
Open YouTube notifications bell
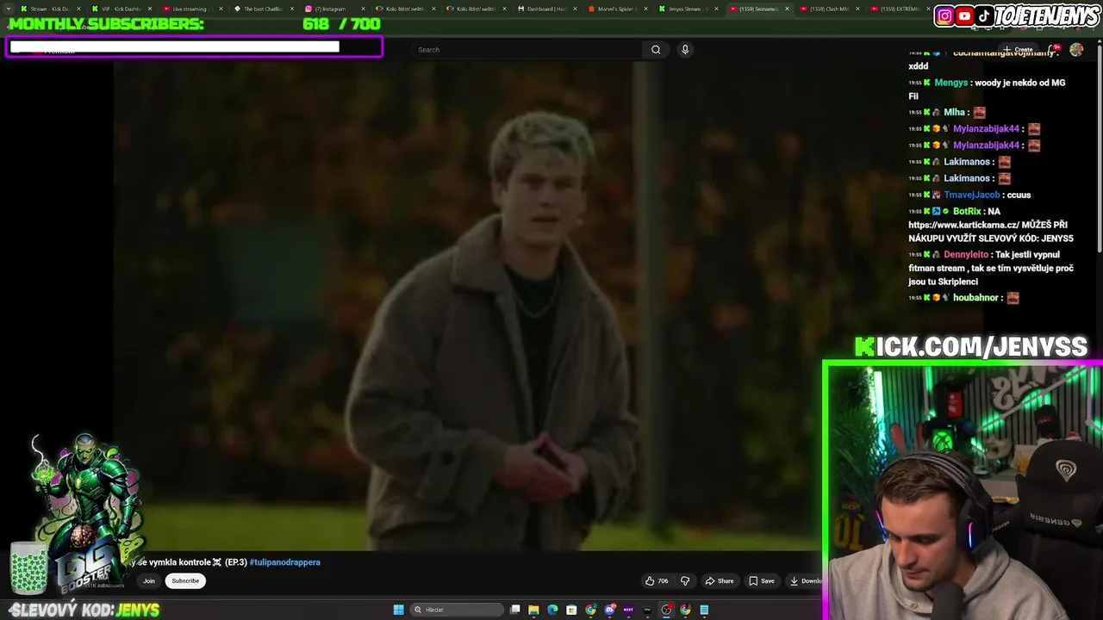(x=1053, y=50)
